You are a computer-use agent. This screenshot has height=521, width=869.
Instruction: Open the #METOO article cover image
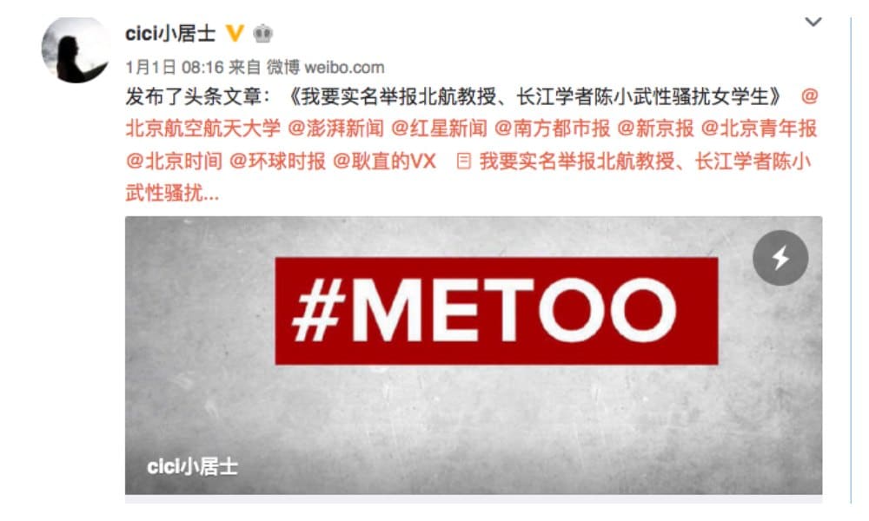click(474, 355)
